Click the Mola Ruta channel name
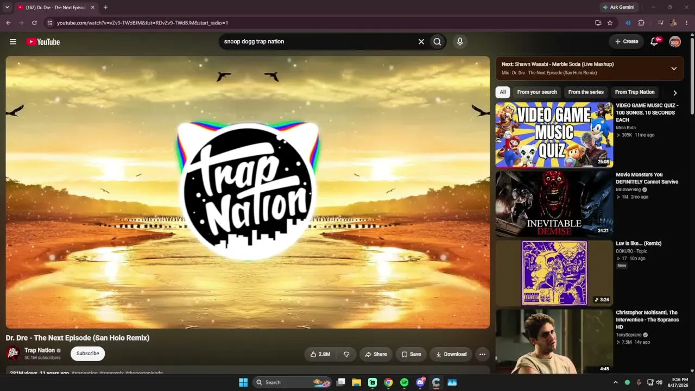 625,128
